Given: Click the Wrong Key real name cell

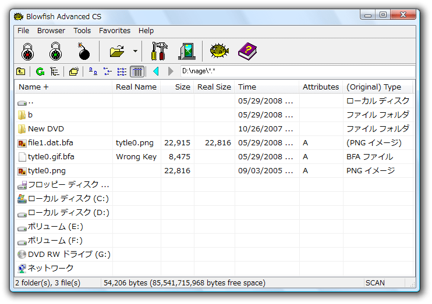Looking at the screenshot, I should tap(136, 157).
